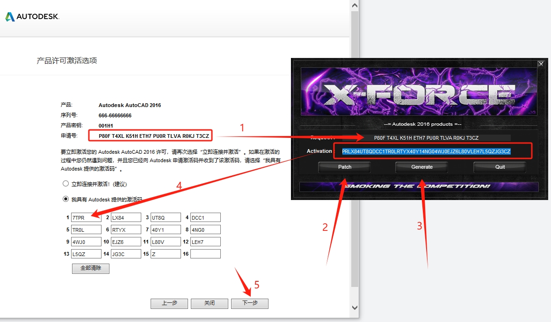Click the 上一步 button
This screenshot has width=551, height=322.
[x=169, y=303]
